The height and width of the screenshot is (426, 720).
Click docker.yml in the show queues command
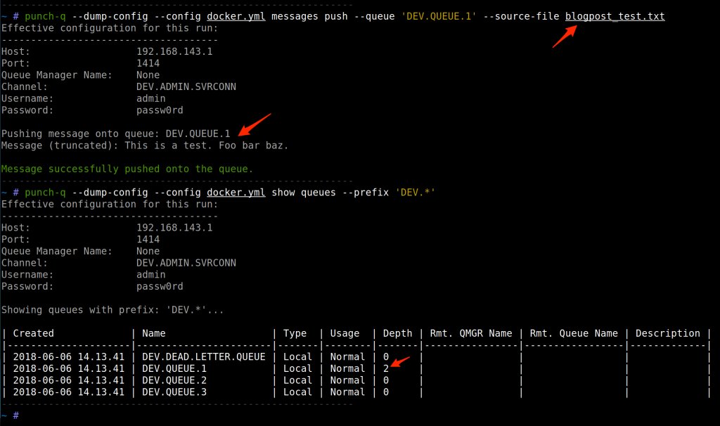[x=236, y=192]
